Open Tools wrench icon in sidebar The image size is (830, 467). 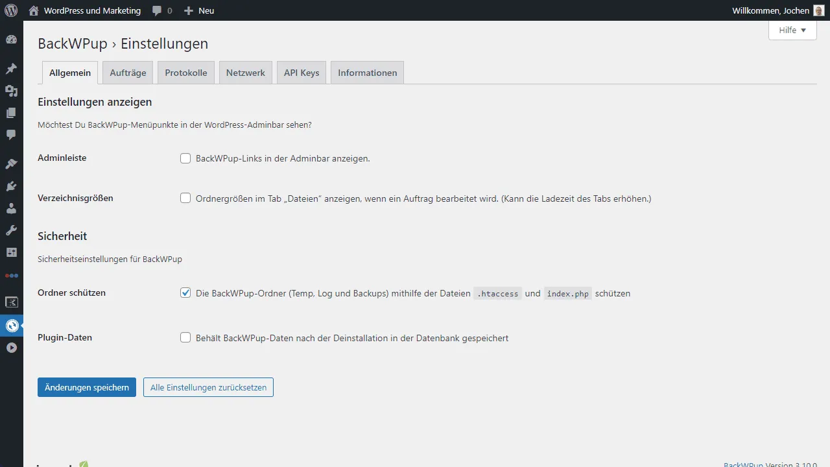point(11,230)
